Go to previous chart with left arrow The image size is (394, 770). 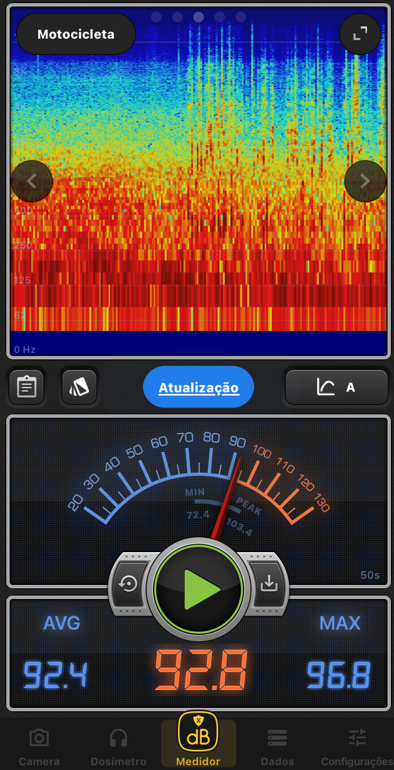[x=32, y=181]
